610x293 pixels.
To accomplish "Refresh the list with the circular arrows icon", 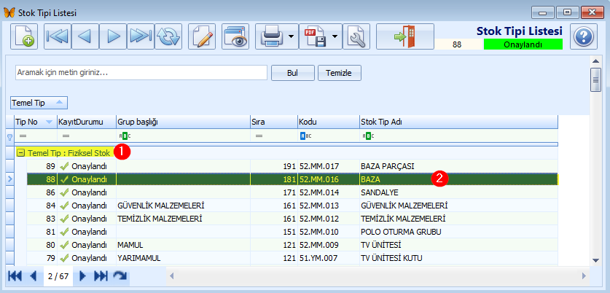I will pos(168,36).
